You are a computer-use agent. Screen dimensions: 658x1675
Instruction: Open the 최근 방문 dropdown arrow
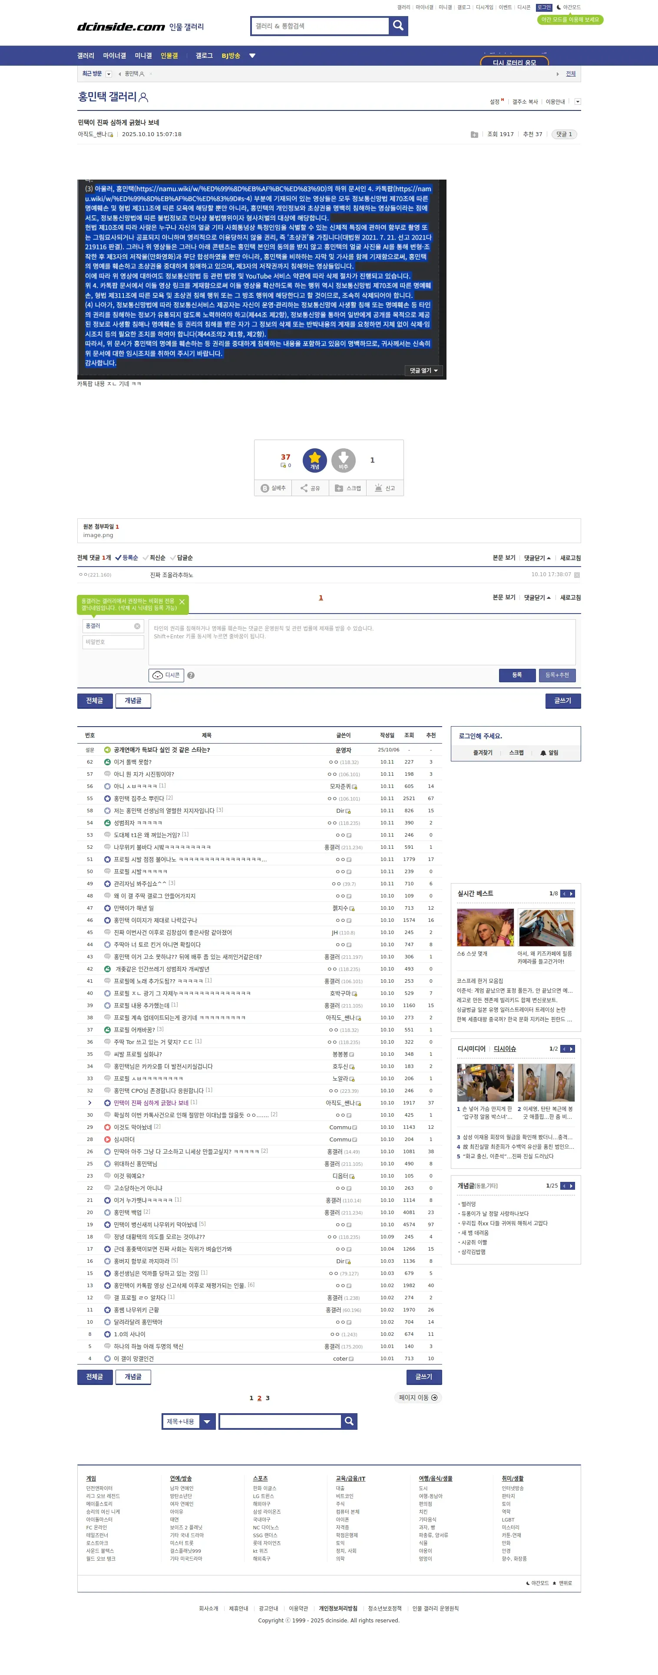click(x=109, y=74)
